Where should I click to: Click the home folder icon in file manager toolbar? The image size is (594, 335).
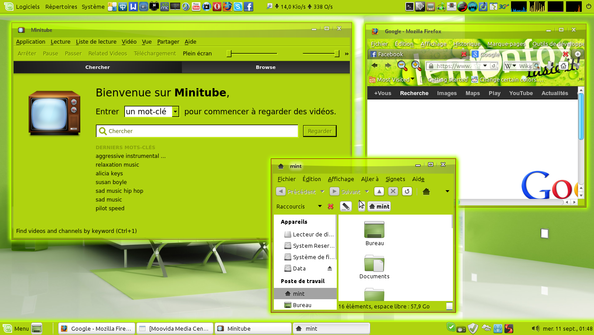click(x=427, y=191)
